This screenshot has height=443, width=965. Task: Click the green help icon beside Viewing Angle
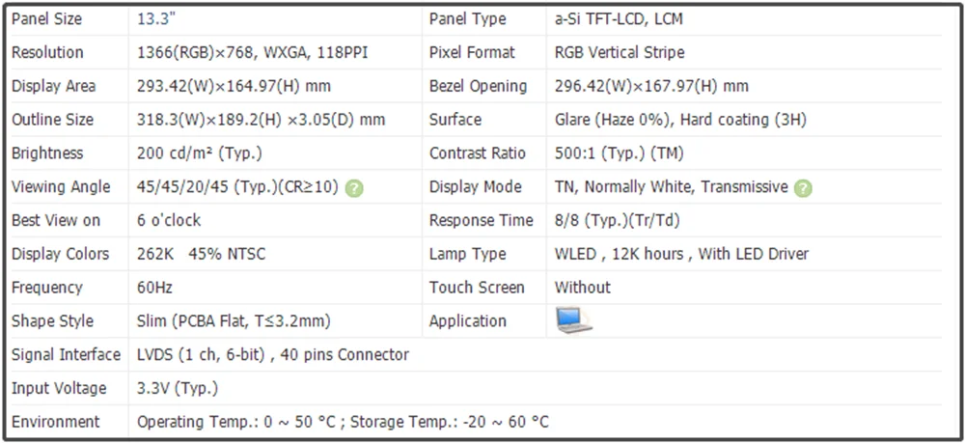click(x=354, y=187)
